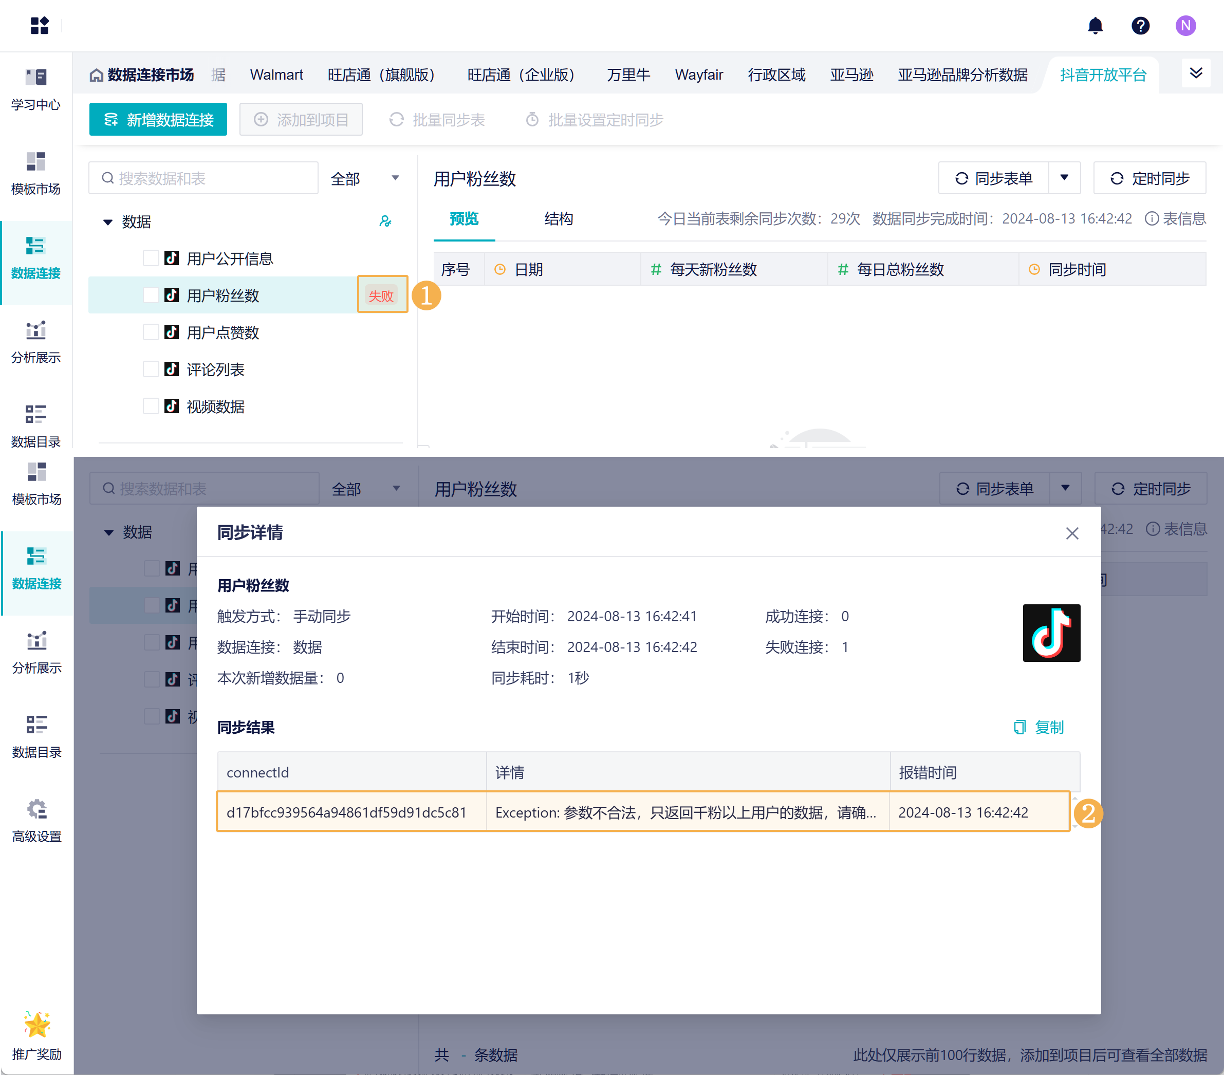Click the 表信息 info icon
This screenshot has width=1224, height=1075.
[x=1152, y=218]
